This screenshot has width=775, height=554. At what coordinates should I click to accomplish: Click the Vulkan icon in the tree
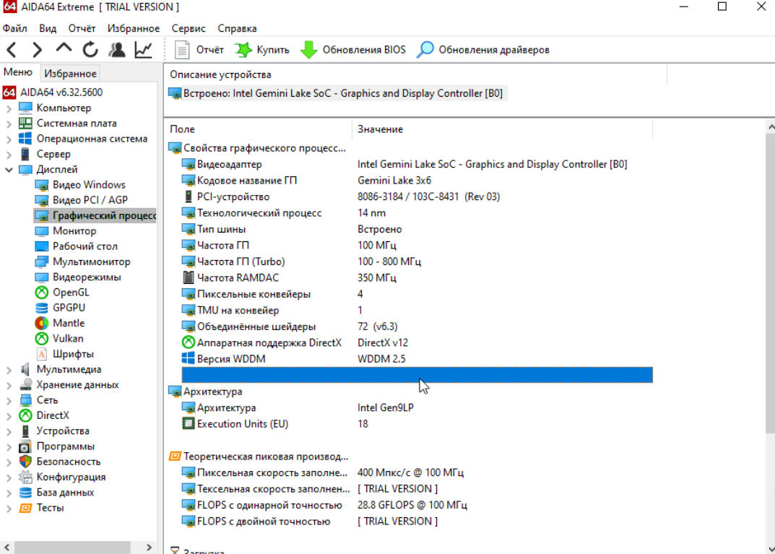(42, 339)
